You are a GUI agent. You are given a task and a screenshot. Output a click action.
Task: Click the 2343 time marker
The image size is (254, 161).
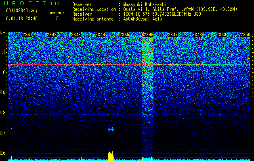click(x=76, y=35)
